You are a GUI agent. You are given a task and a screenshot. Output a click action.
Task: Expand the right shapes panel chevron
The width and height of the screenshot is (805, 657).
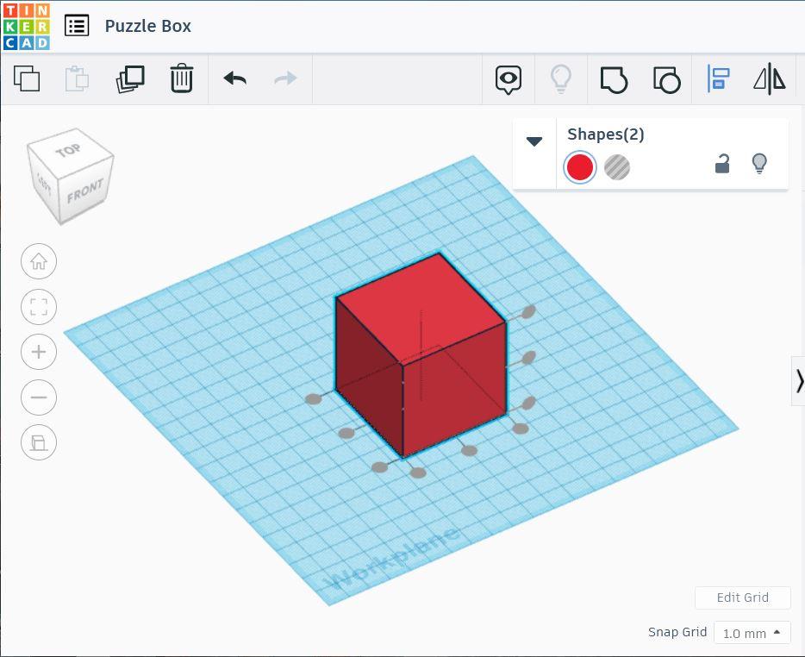pyautogui.click(x=799, y=381)
